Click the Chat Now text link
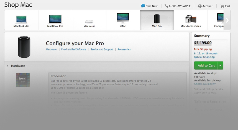Image resolution: width=238 pixels, height=130 pixels. point(152,6)
